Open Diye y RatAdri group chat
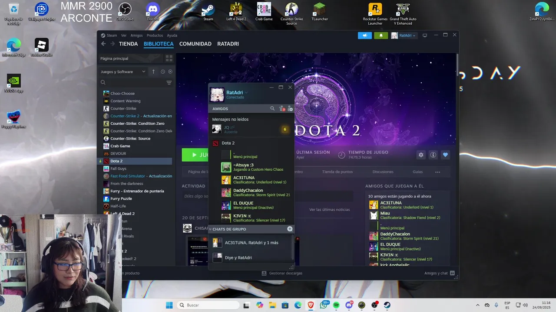The height and width of the screenshot is (312, 556). point(251,257)
